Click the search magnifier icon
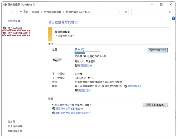The image size is (177, 138). click(170, 12)
